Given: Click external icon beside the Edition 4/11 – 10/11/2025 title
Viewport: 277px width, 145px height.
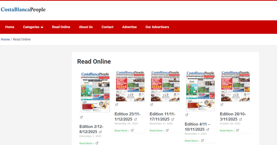Looking at the screenshot, I should point(208,130).
